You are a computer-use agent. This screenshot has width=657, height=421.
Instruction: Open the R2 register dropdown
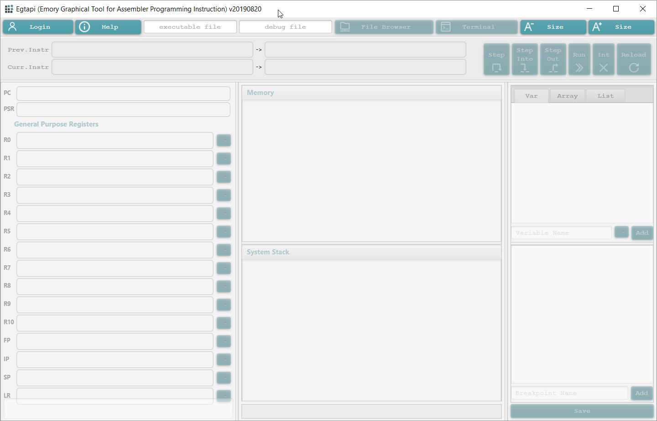(224, 177)
